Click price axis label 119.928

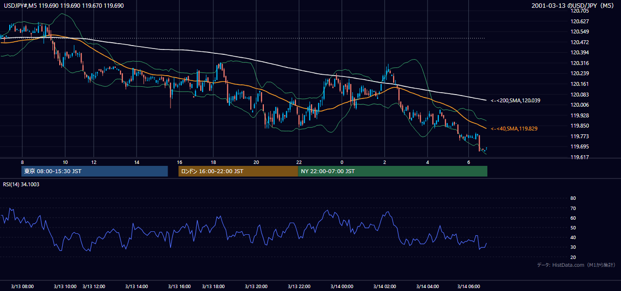point(580,115)
